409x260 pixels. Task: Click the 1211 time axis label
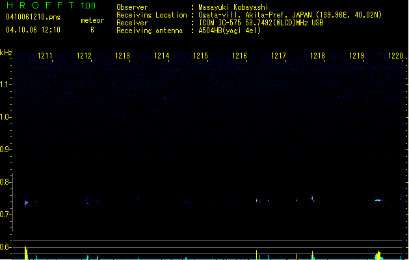(45, 56)
